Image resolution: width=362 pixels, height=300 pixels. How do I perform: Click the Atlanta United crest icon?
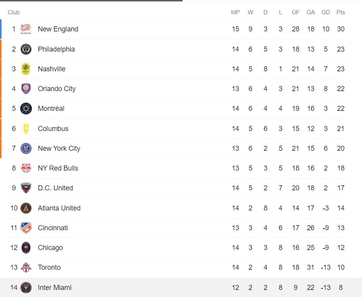[26, 208]
